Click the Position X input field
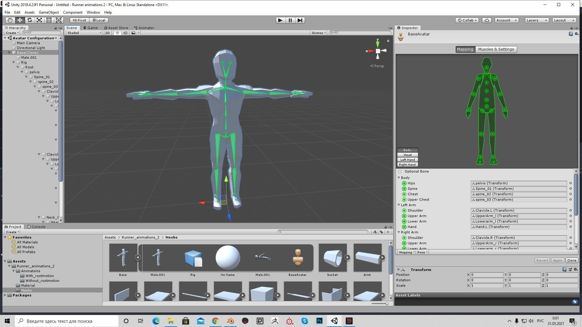Image resolution: width=582 pixels, height=327 pixels. (x=487, y=275)
